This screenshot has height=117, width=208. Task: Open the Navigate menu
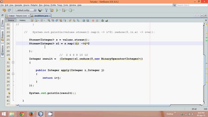tap(18, 5)
